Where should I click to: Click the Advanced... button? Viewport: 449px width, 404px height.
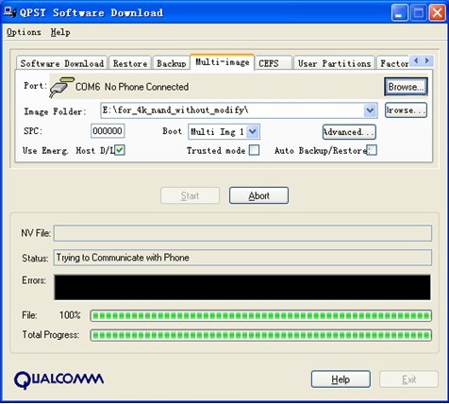click(349, 132)
